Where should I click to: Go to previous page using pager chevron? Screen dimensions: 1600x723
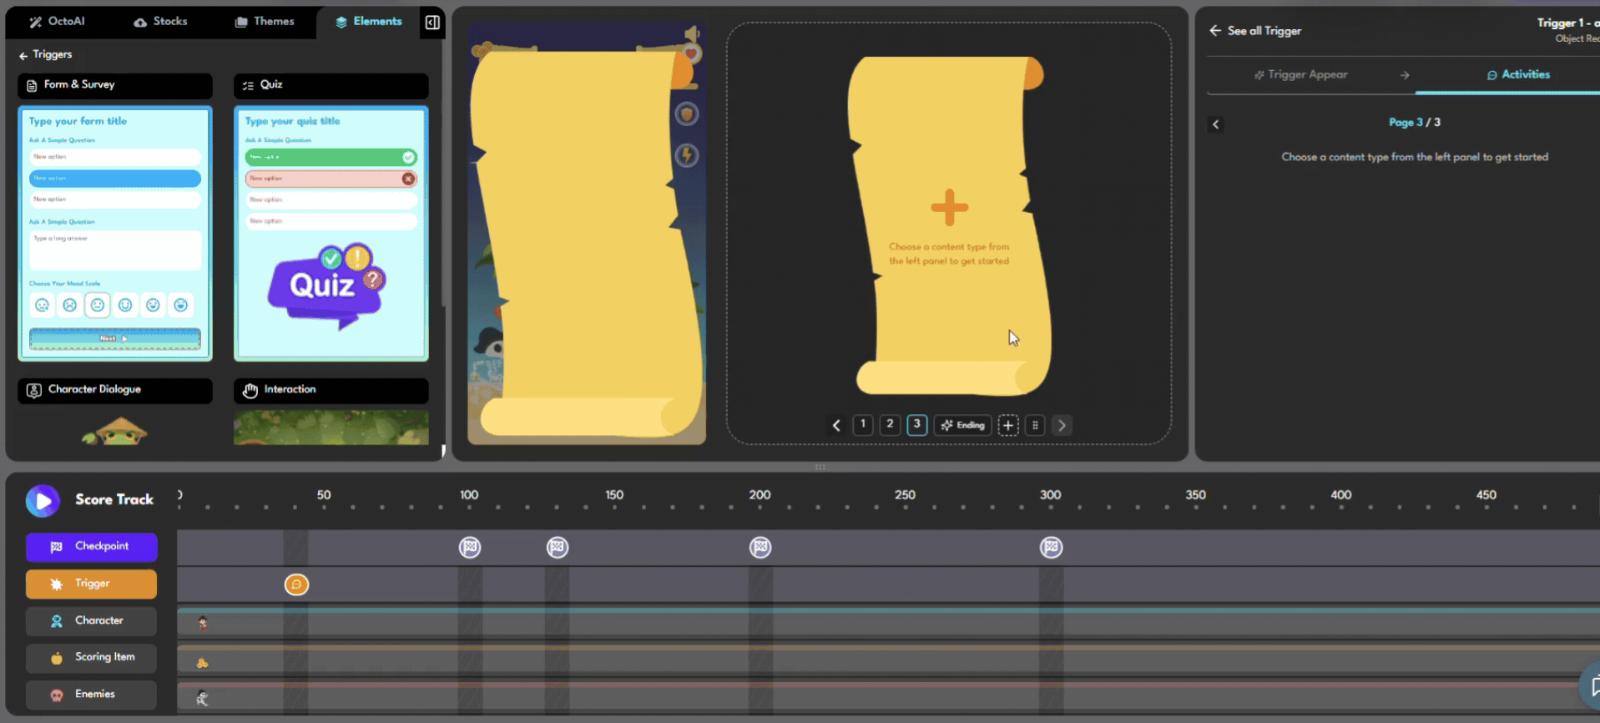pyautogui.click(x=836, y=426)
